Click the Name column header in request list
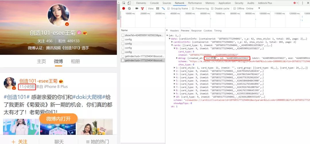 click(143, 30)
